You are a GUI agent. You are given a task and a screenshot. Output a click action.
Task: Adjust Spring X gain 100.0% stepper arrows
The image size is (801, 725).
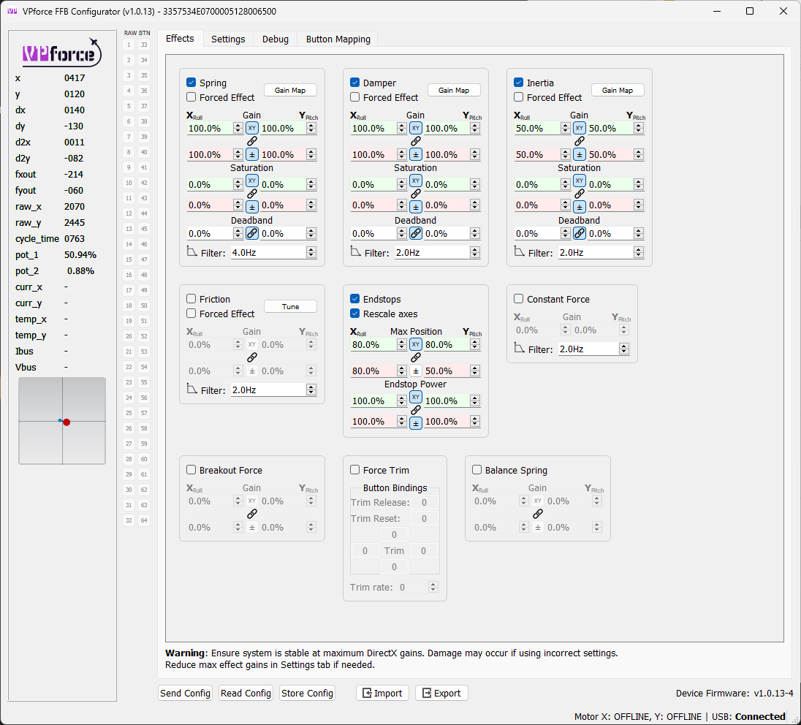[x=238, y=128]
